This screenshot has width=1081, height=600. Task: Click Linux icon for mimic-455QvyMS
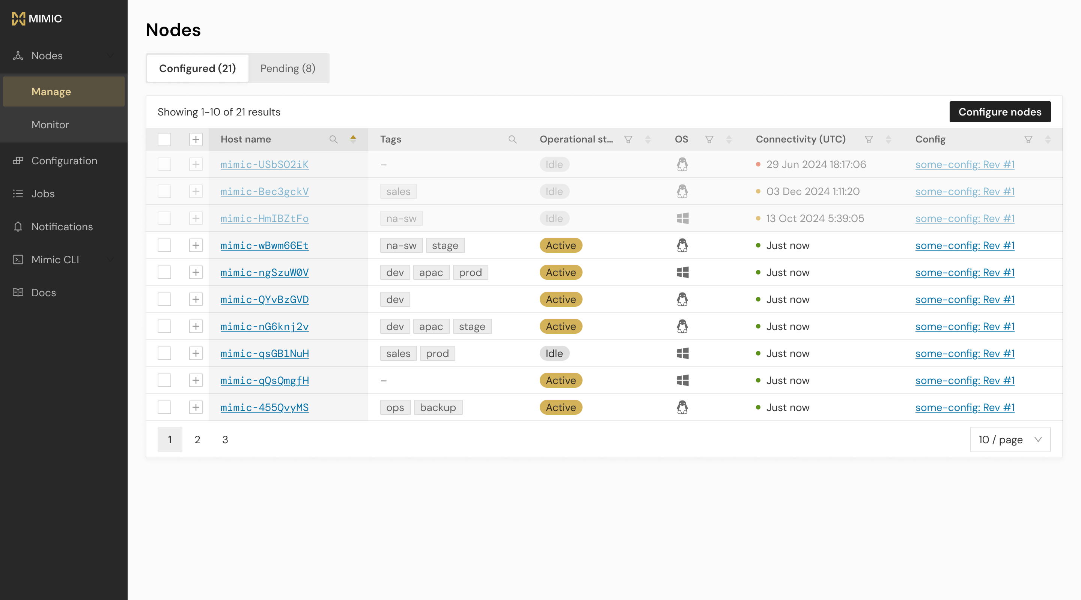(x=682, y=407)
